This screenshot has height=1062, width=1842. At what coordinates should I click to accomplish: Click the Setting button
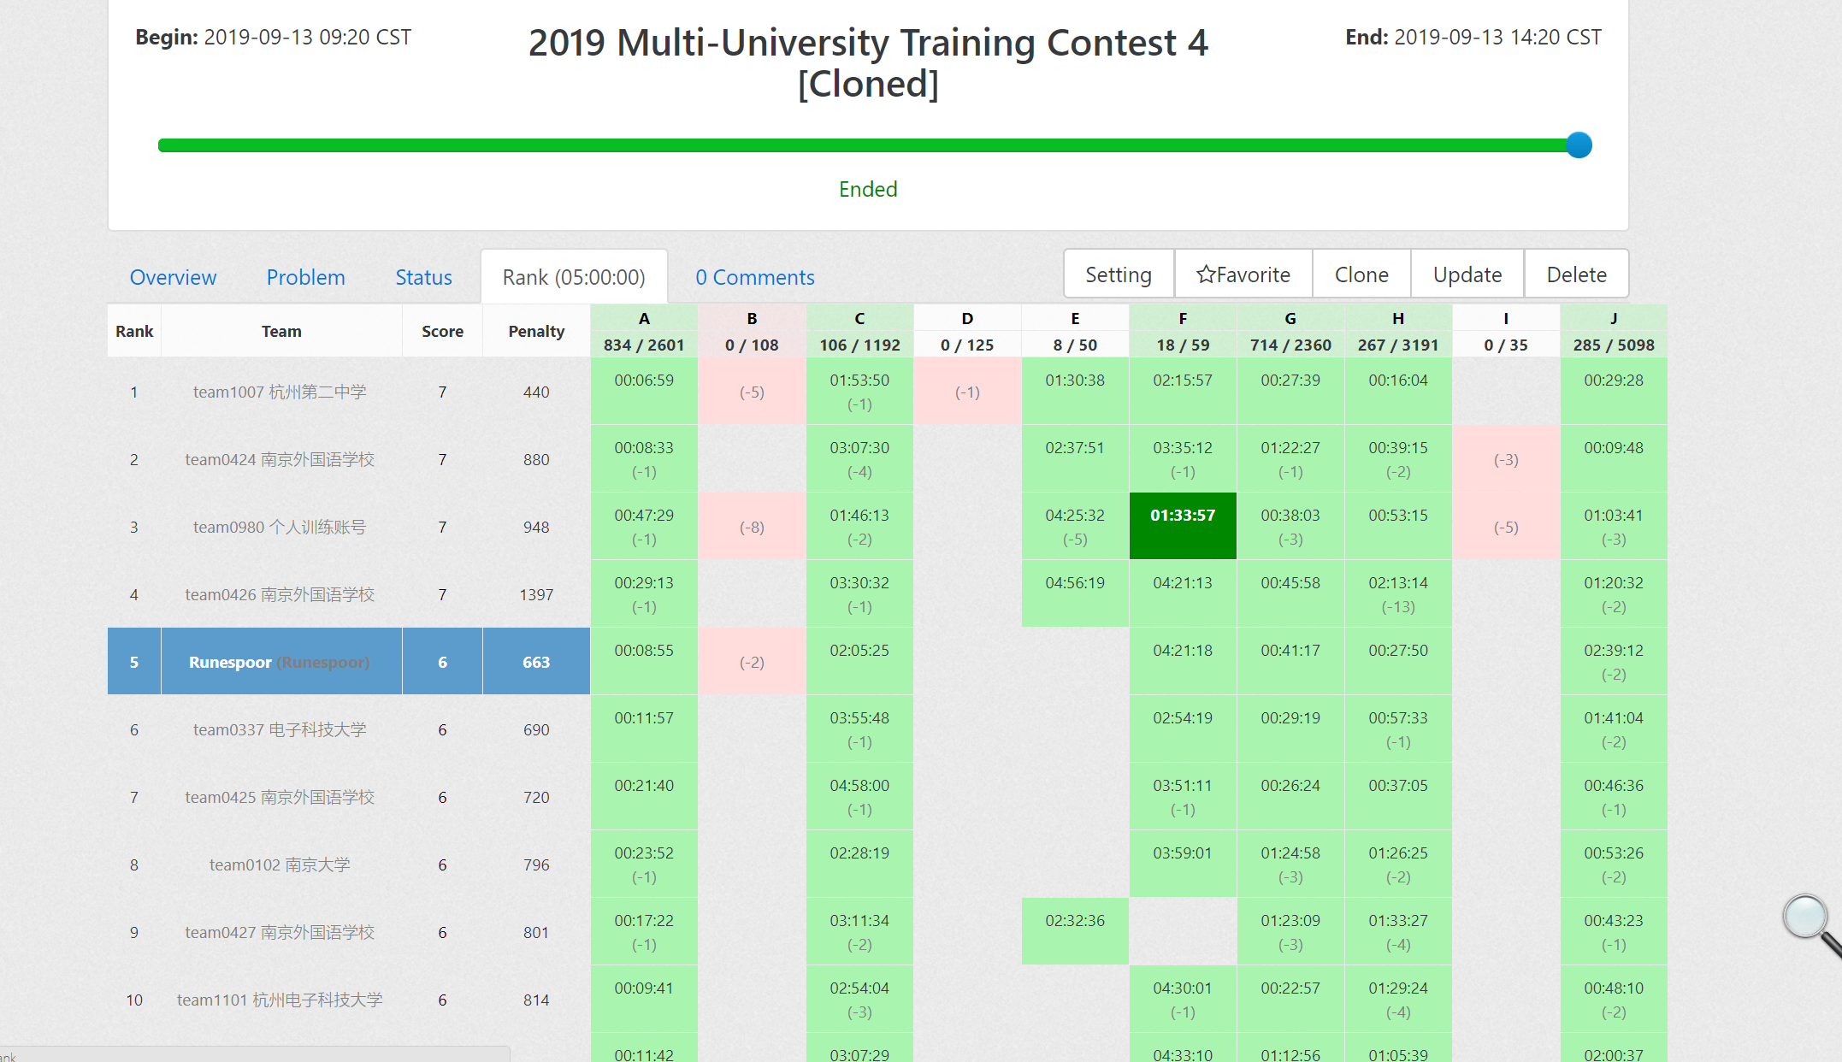point(1118,274)
